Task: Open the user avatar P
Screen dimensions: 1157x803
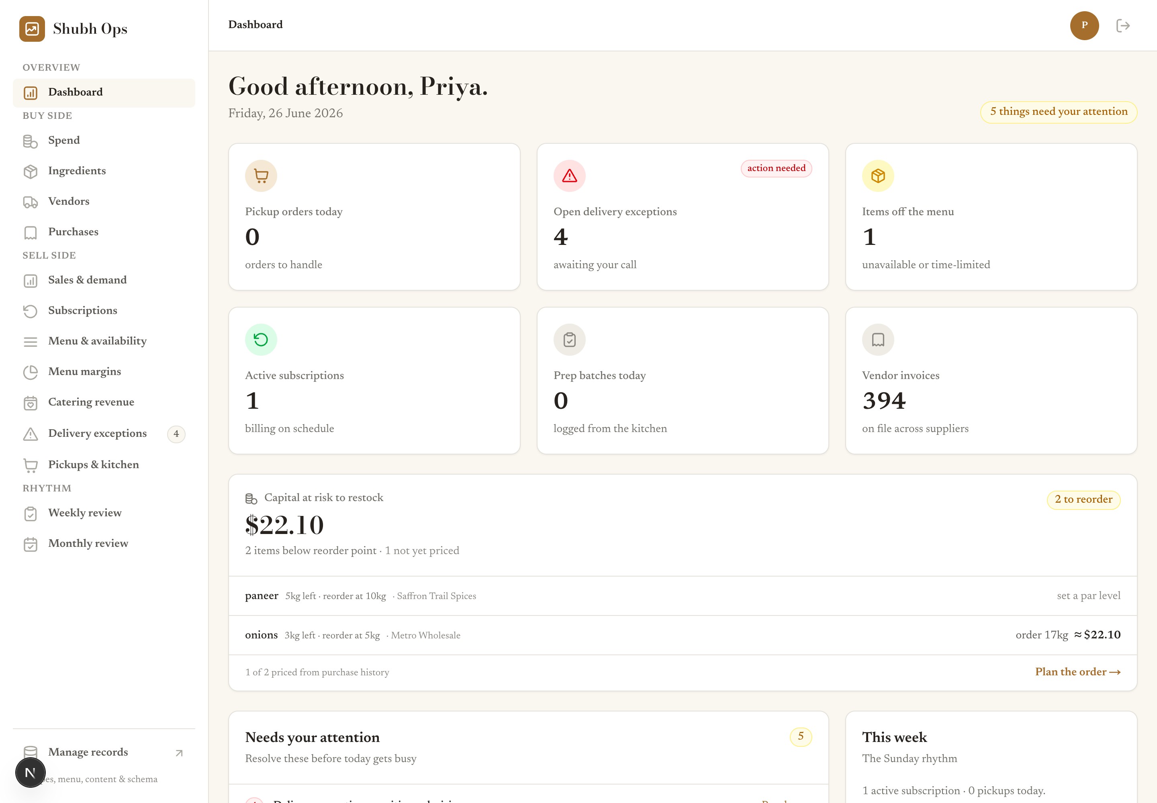Action: click(1084, 26)
